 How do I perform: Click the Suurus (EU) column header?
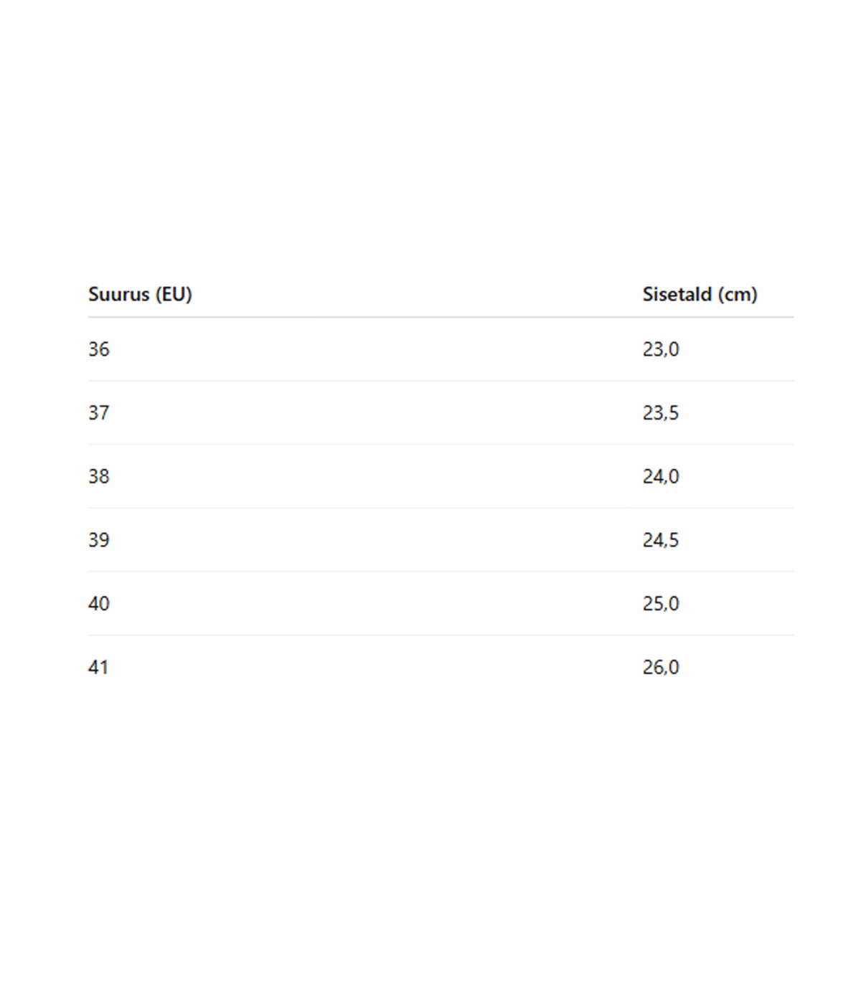pos(140,294)
